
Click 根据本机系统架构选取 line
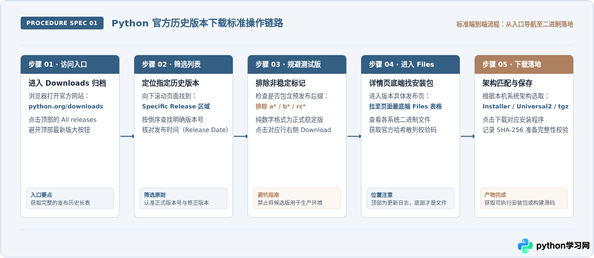(x=516, y=96)
